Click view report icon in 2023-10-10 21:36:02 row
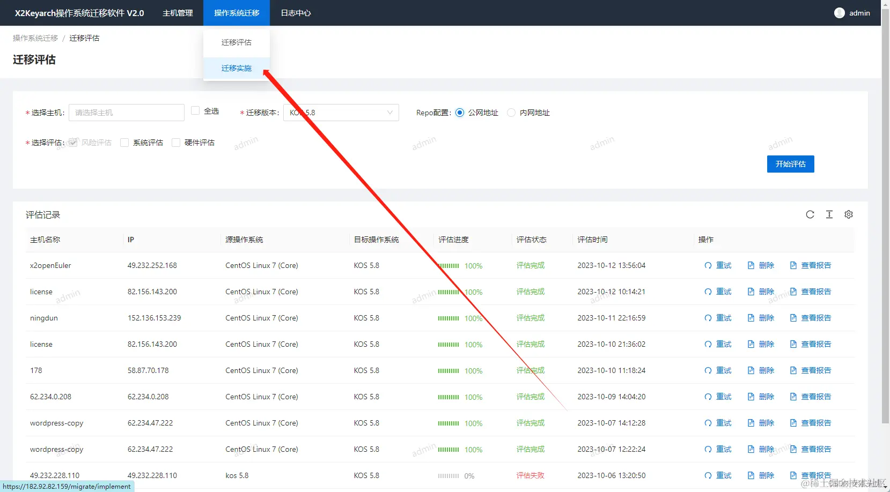This screenshot has width=890, height=492. coord(793,344)
